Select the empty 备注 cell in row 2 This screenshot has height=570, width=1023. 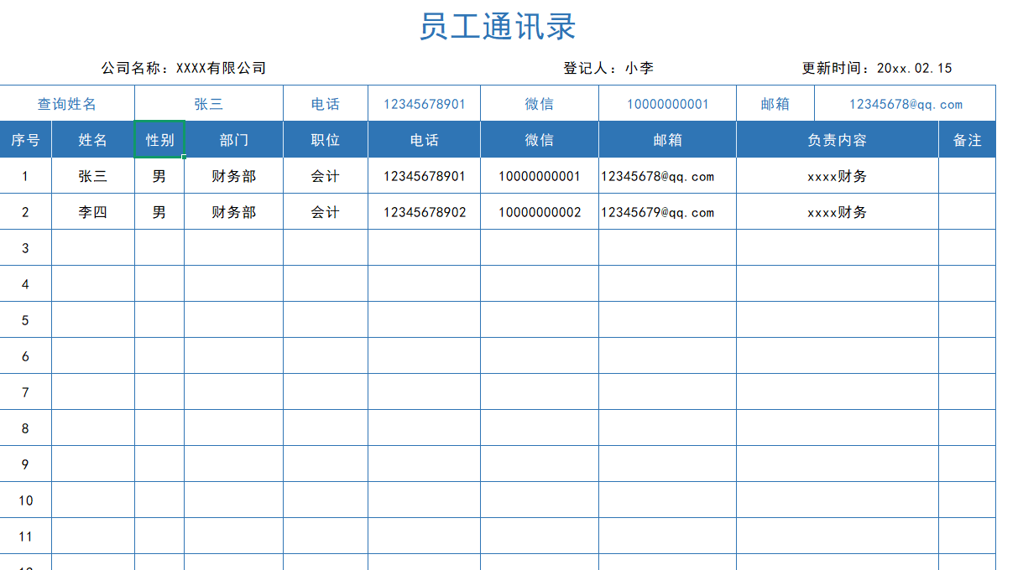coord(967,212)
